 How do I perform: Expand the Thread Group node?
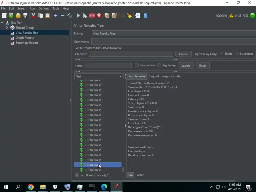[x=7, y=27]
